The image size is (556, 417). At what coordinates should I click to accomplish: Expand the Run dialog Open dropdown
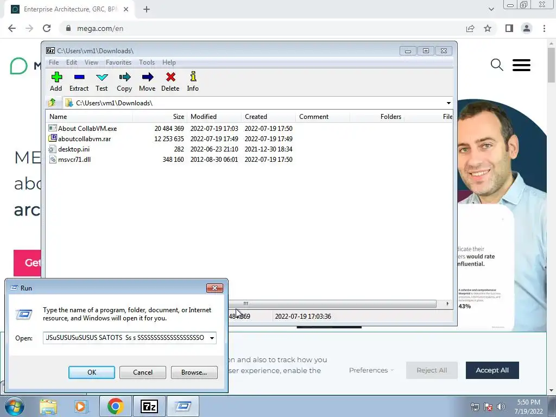212,338
